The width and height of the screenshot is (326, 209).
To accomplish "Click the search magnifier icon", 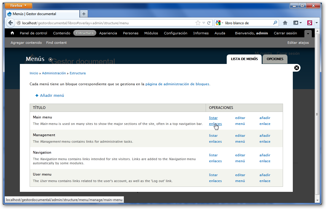I will [275, 23].
